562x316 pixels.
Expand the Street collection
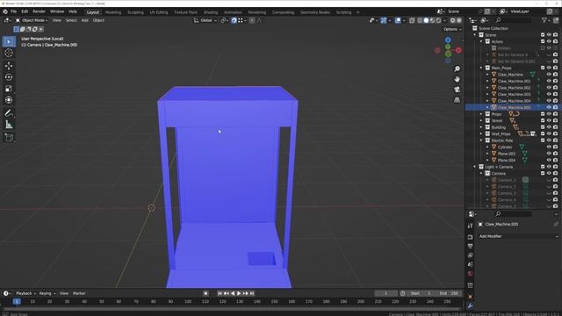point(481,121)
